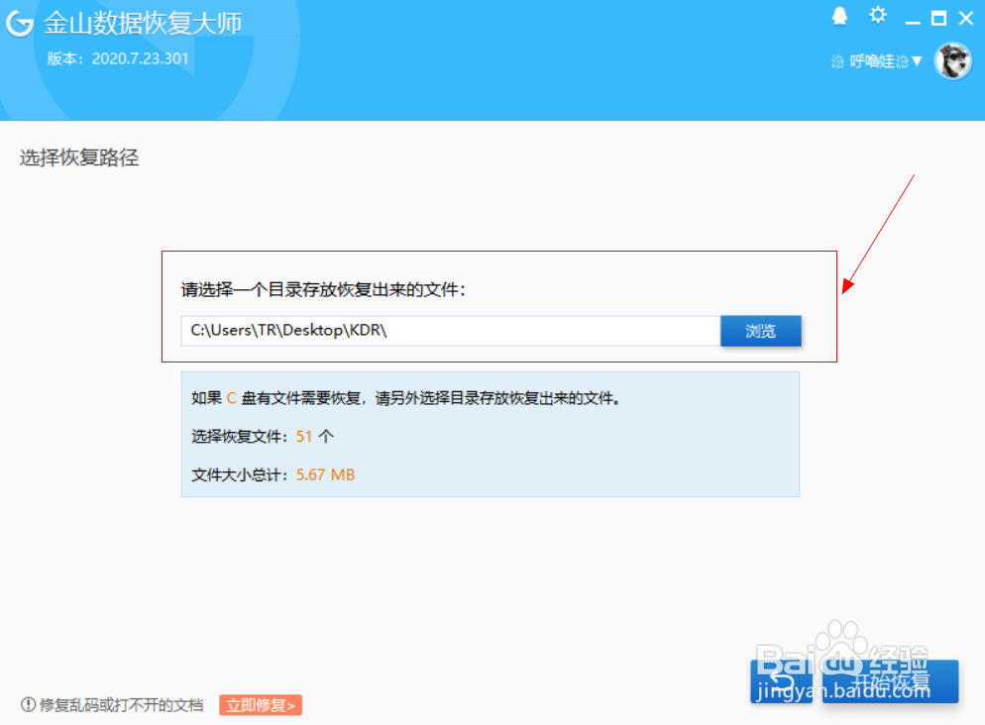985x725 pixels.
Task: Click the Kingsoft Data Recovery logo icon
Action: 20,24
